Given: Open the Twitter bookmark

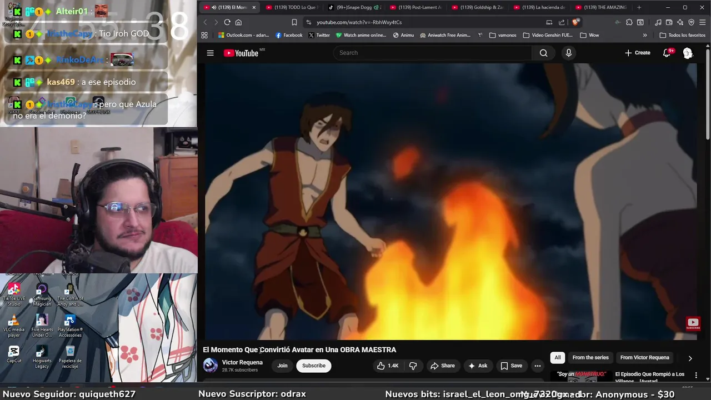Looking at the screenshot, I should (x=319, y=35).
